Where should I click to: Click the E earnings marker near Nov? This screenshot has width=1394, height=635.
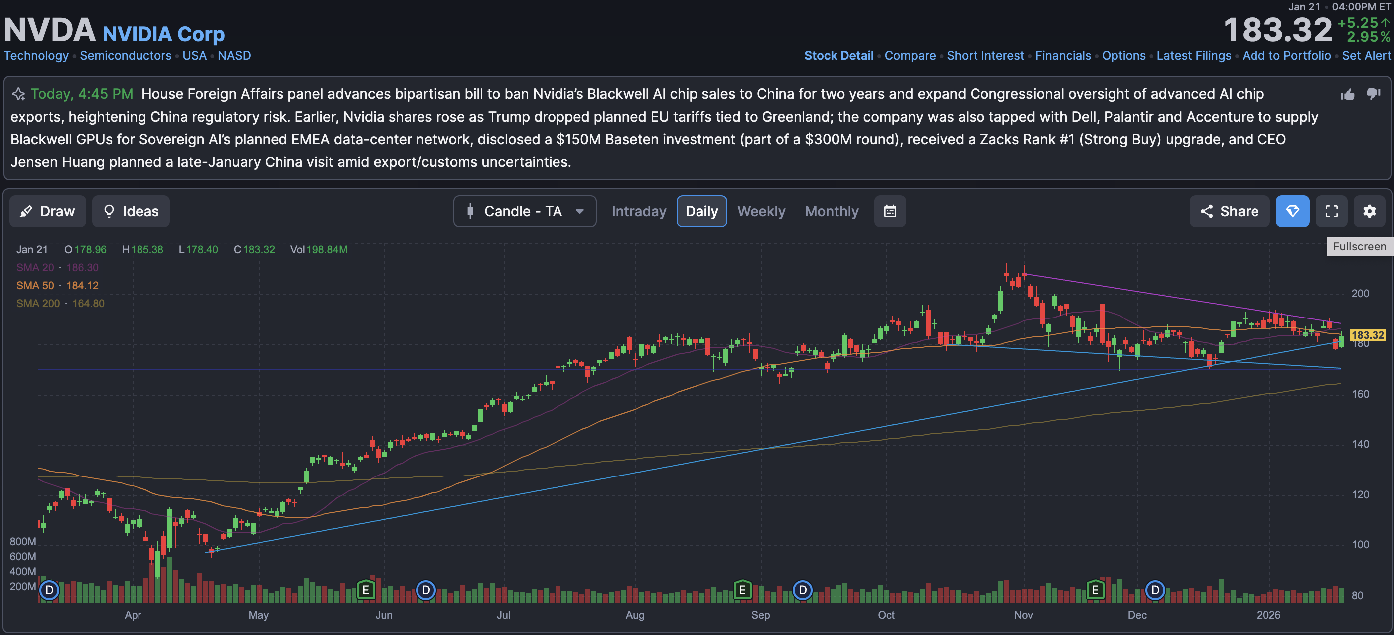point(1095,590)
